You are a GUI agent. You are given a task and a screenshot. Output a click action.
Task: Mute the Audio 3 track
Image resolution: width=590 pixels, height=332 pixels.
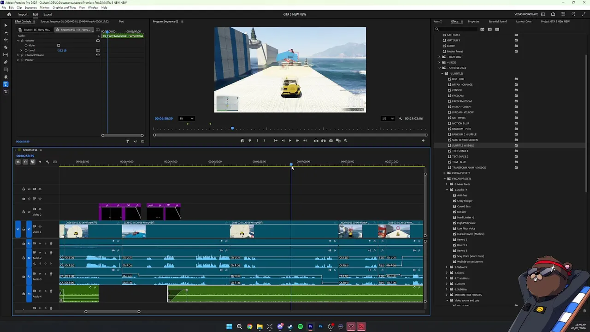[40, 274]
